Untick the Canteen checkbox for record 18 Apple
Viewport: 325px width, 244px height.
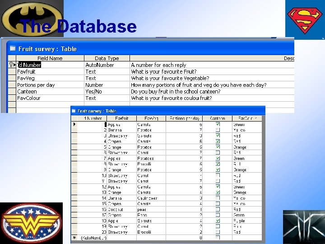click(x=218, y=221)
